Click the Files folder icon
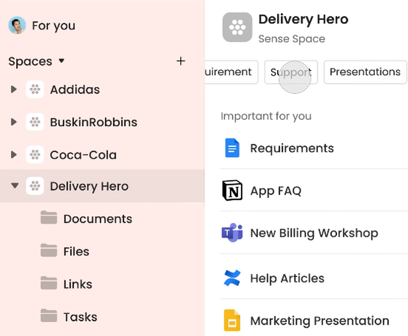The image size is (408, 336). coord(49,250)
